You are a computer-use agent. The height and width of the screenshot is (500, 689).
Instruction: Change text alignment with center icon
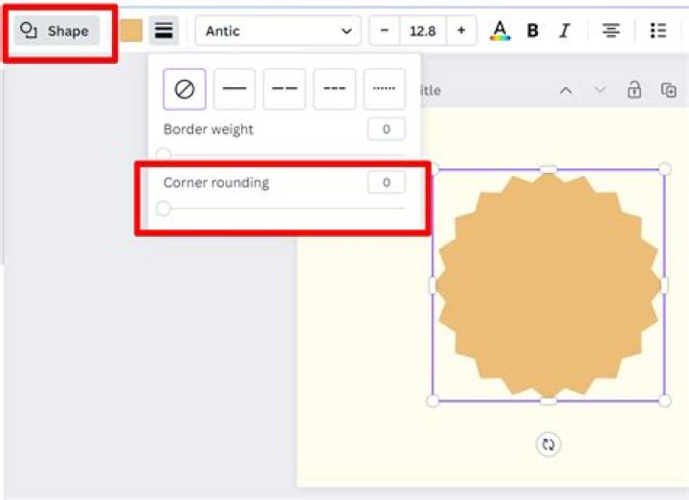click(611, 31)
